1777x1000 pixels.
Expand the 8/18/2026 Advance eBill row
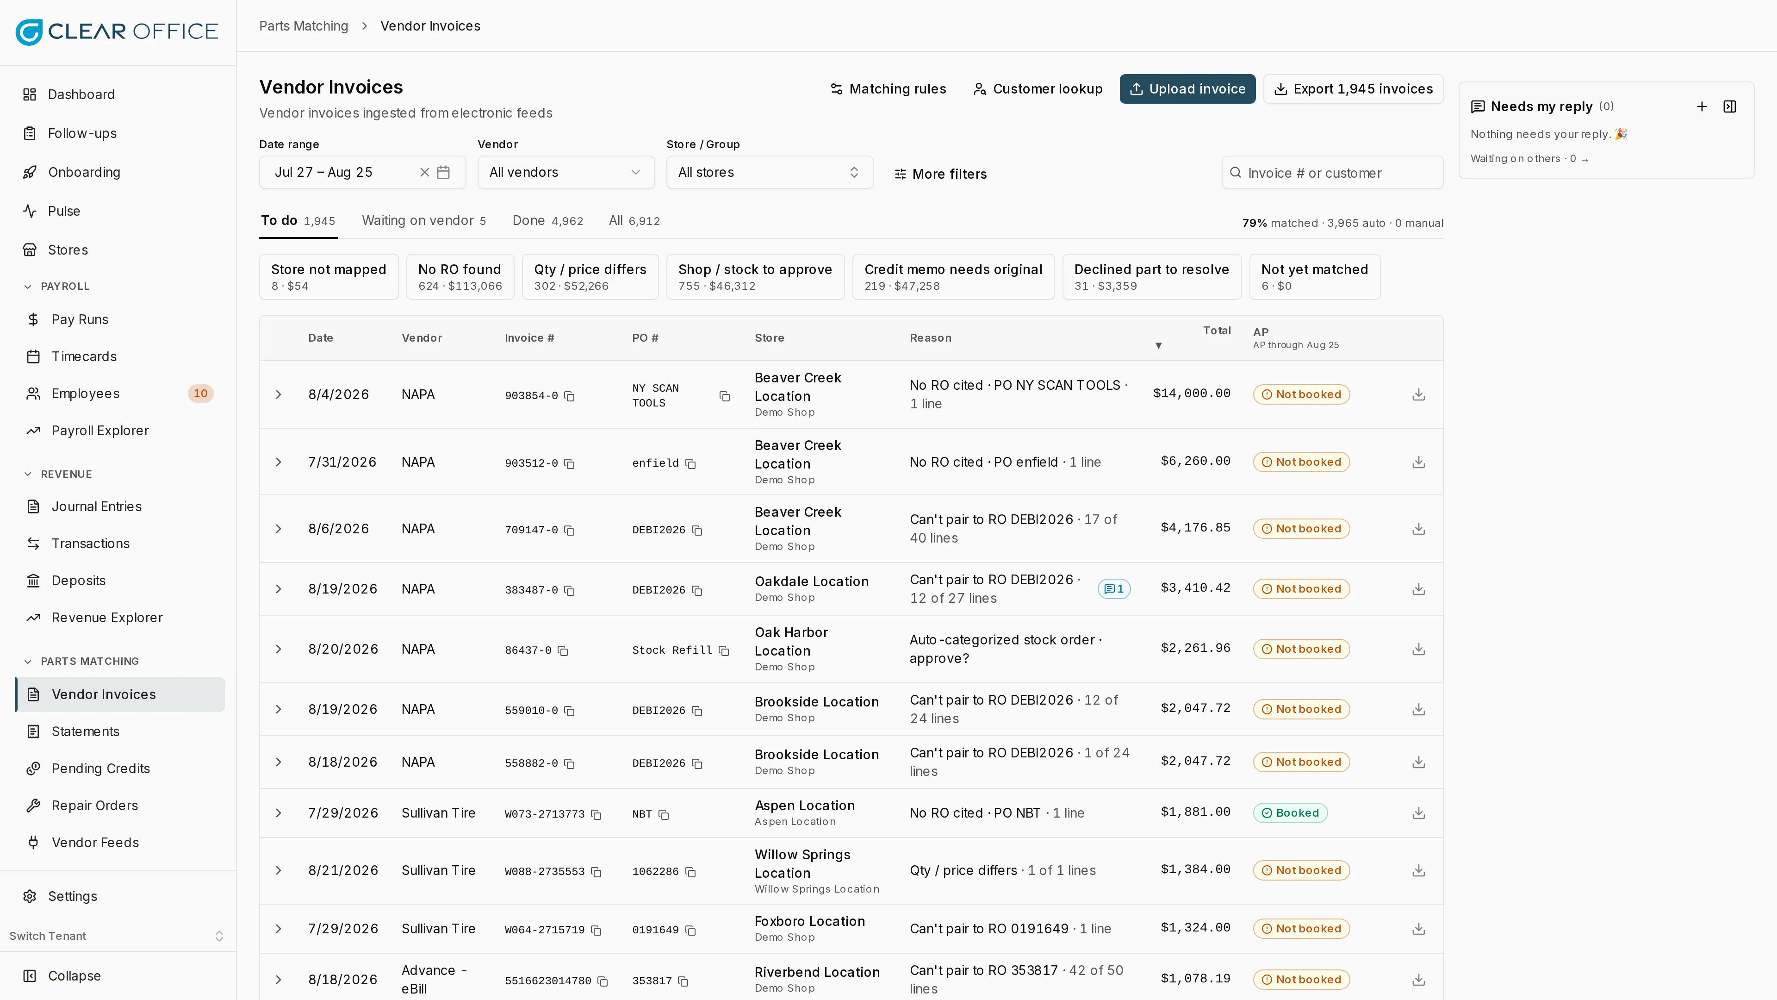coord(279,980)
